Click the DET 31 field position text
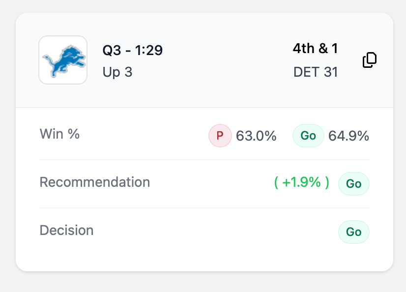Image resolution: width=406 pixels, height=292 pixels. pos(315,72)
